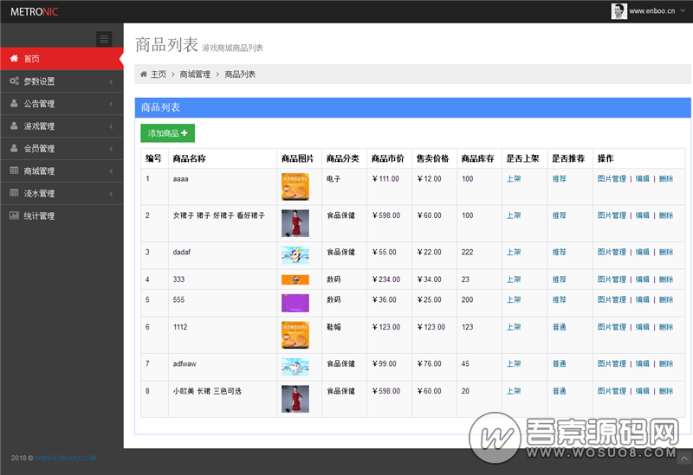
Task: Click the home icon in the breadcrumb
Action: click(144, 74)
